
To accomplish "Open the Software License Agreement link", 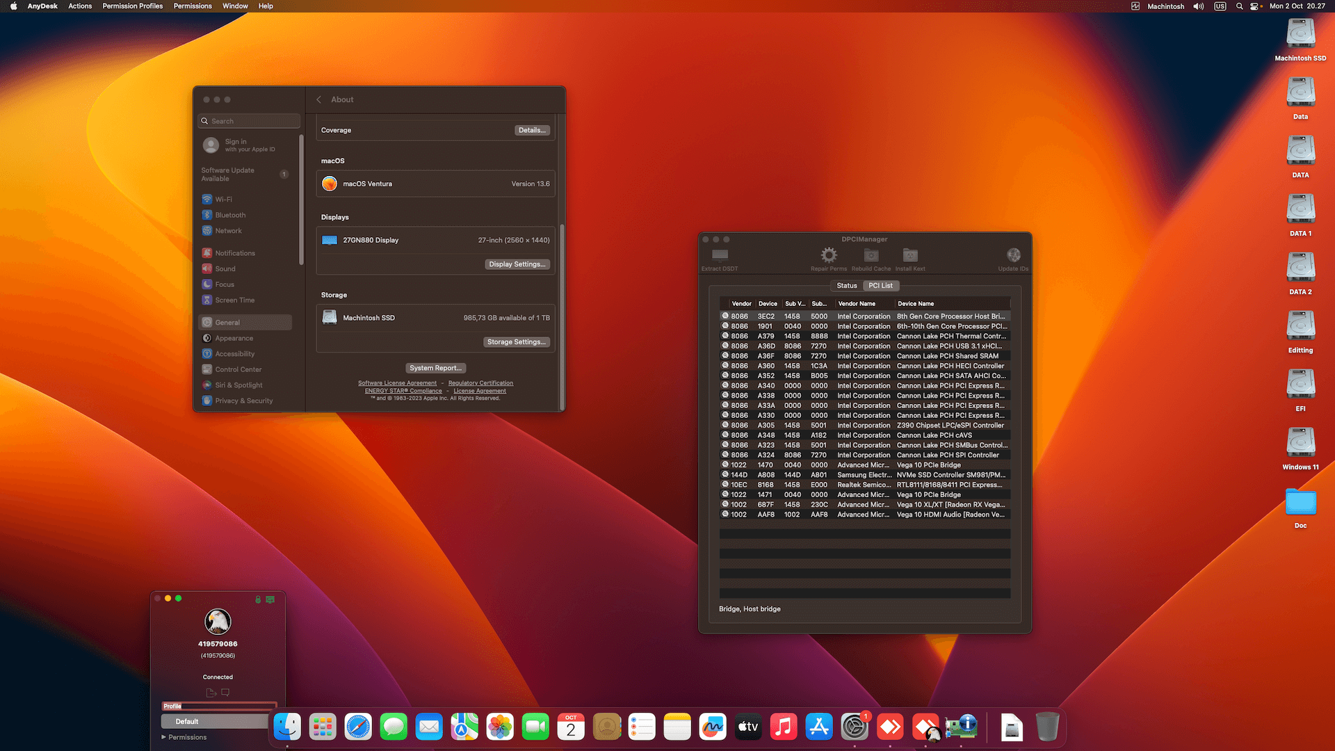I will [x=397, y=382].
